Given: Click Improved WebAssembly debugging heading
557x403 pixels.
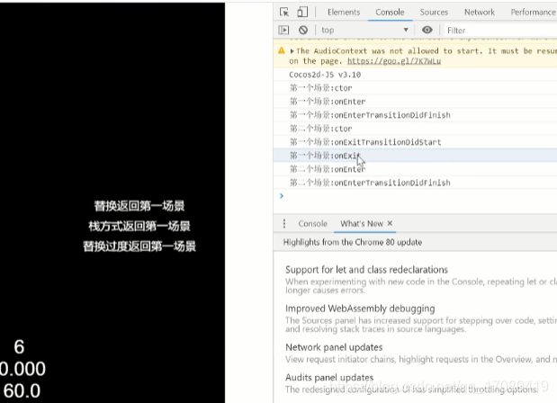Looking at the screenshot, I should click(x=360, y=309).
